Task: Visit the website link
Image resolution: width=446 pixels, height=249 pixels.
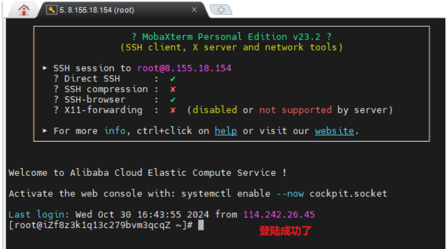Action: [334, 131]
